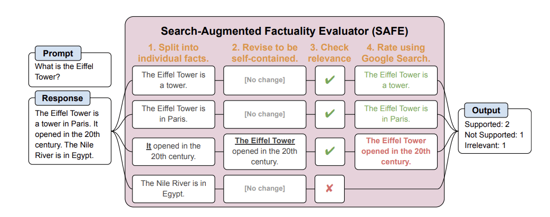Image resolution: width=550 pixels, height=217 pixels.
Task: Click the "1. Split into individual facts." heading
Action: tap(174, 53)
